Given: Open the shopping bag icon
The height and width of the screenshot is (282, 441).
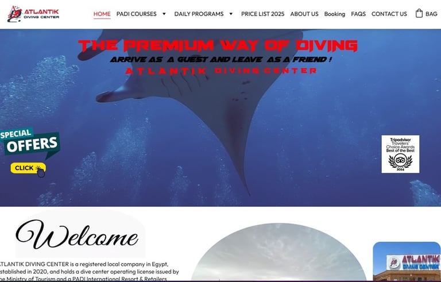Looking at the screenshot, I should click(x=419, y=14).
